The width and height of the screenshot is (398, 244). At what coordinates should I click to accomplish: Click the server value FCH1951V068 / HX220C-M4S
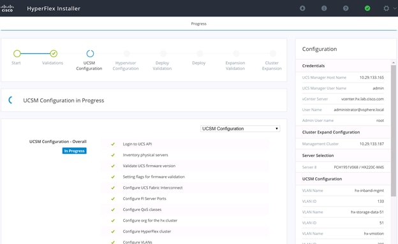(358, 167)
